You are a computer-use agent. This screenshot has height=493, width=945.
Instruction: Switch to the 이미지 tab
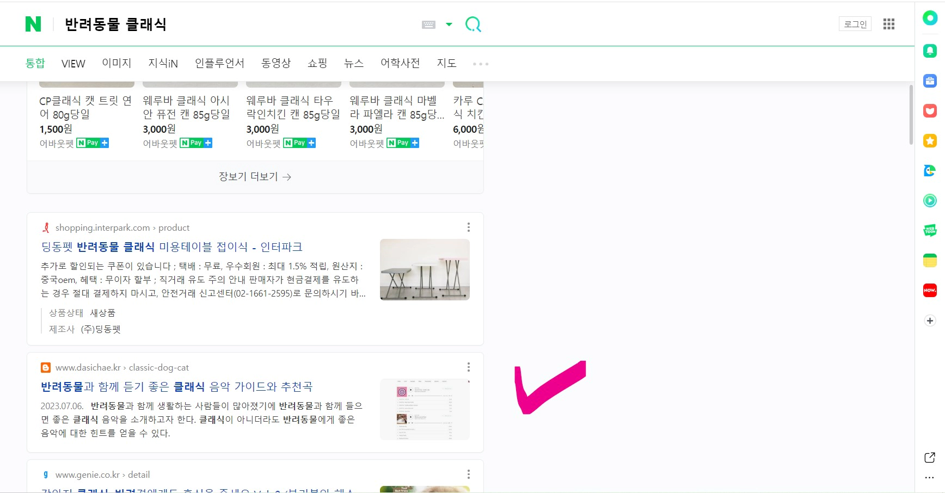[117, 63]
